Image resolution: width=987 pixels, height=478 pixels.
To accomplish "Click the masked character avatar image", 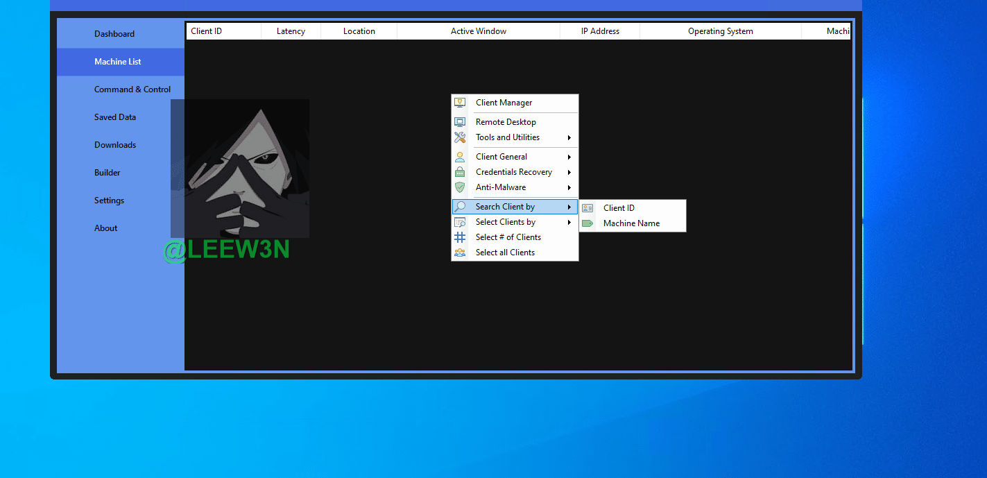I will tap(240, 169).
